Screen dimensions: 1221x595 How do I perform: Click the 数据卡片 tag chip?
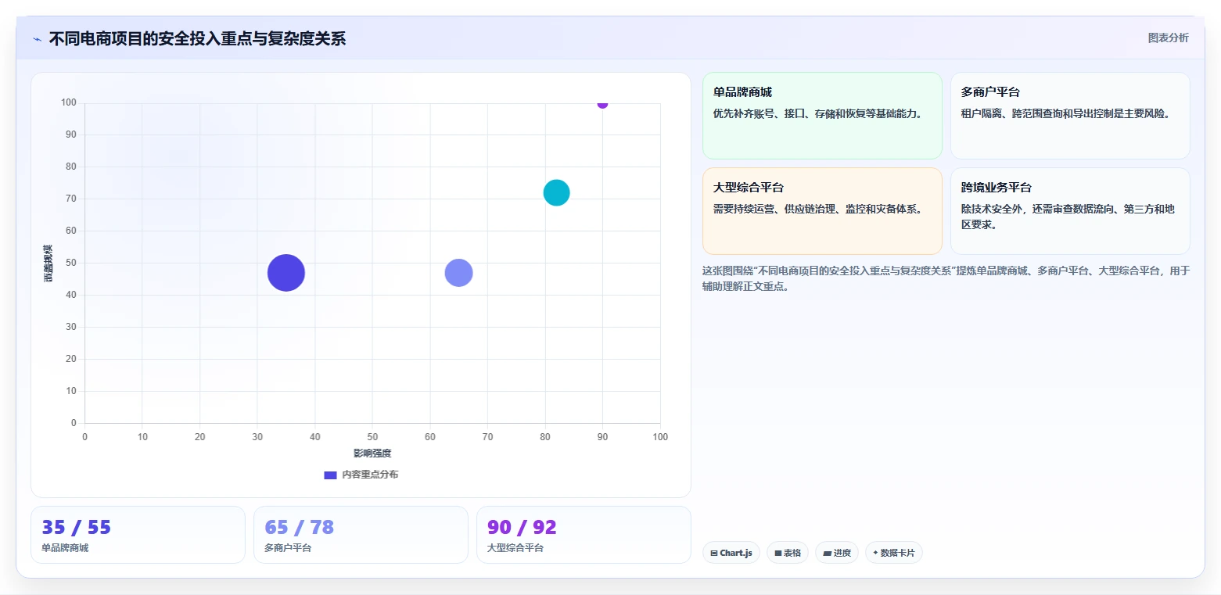point(894,553)
